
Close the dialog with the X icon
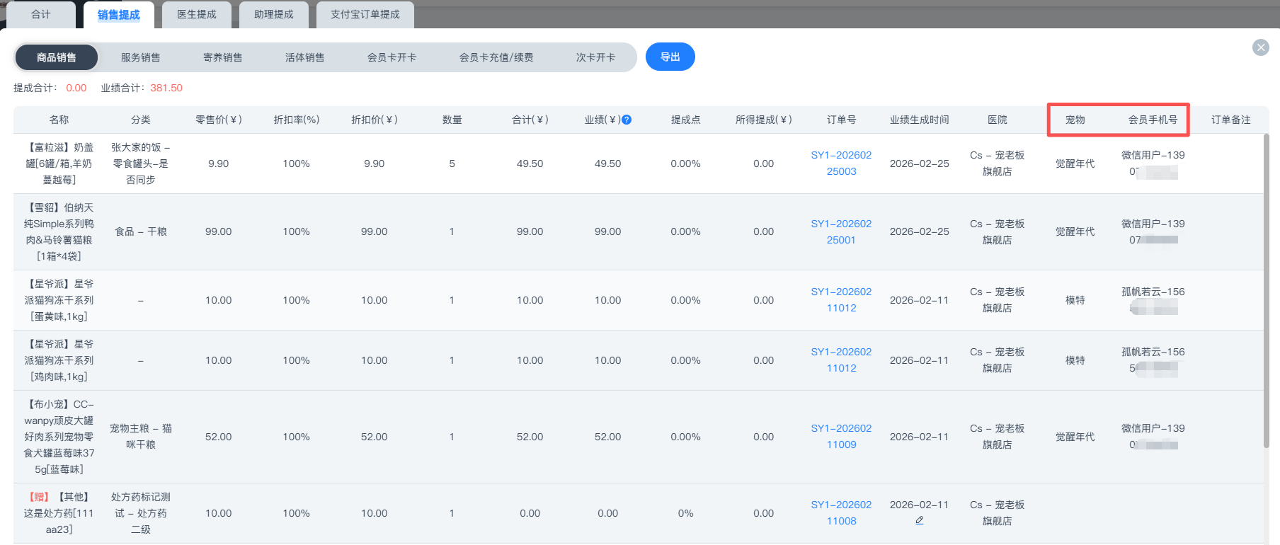[x=1260, y=47]
